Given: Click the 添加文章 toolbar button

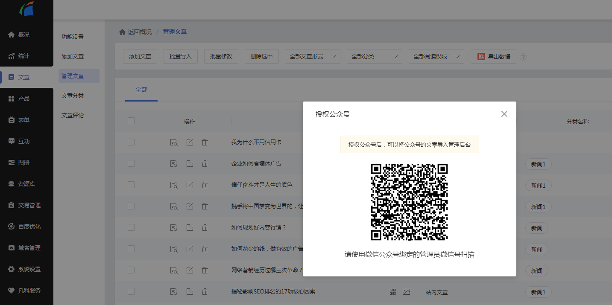Looking at the screenshot, I should [140, 56].
